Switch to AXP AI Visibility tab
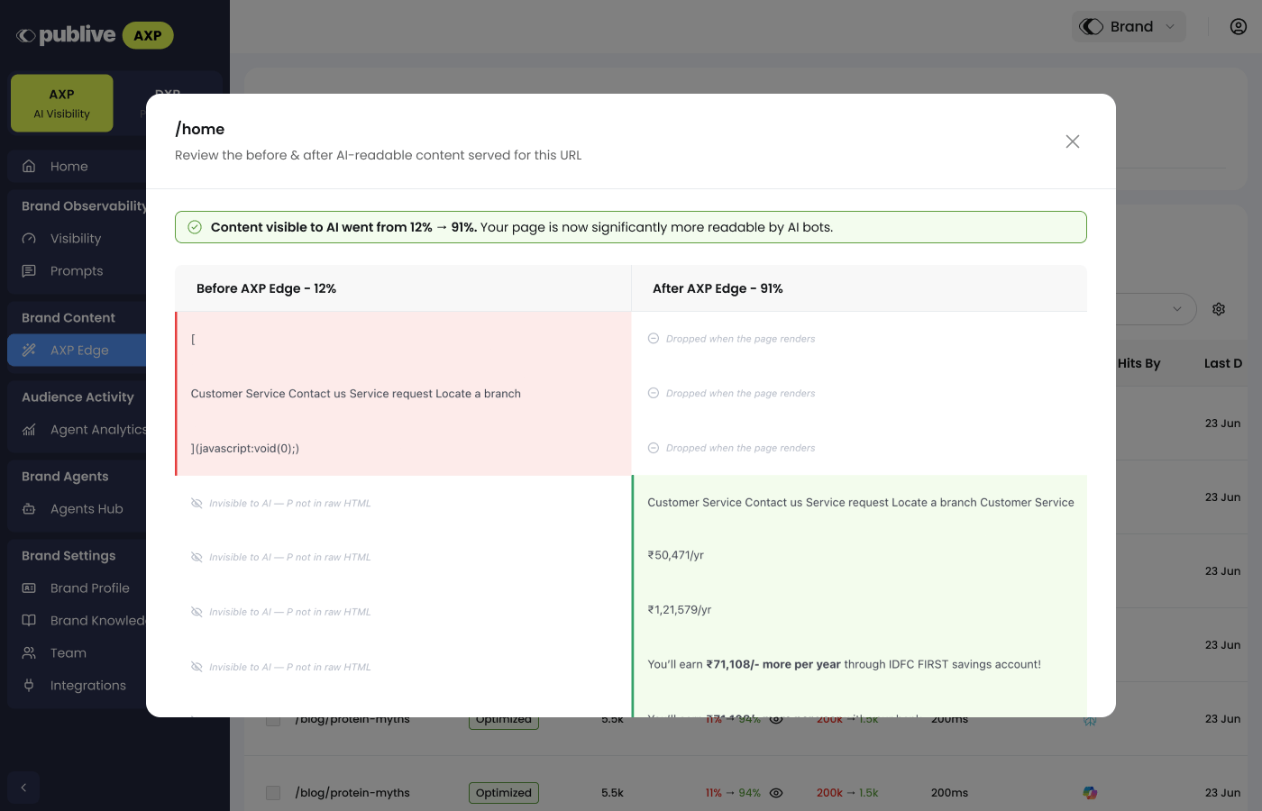 pos(62,104)
